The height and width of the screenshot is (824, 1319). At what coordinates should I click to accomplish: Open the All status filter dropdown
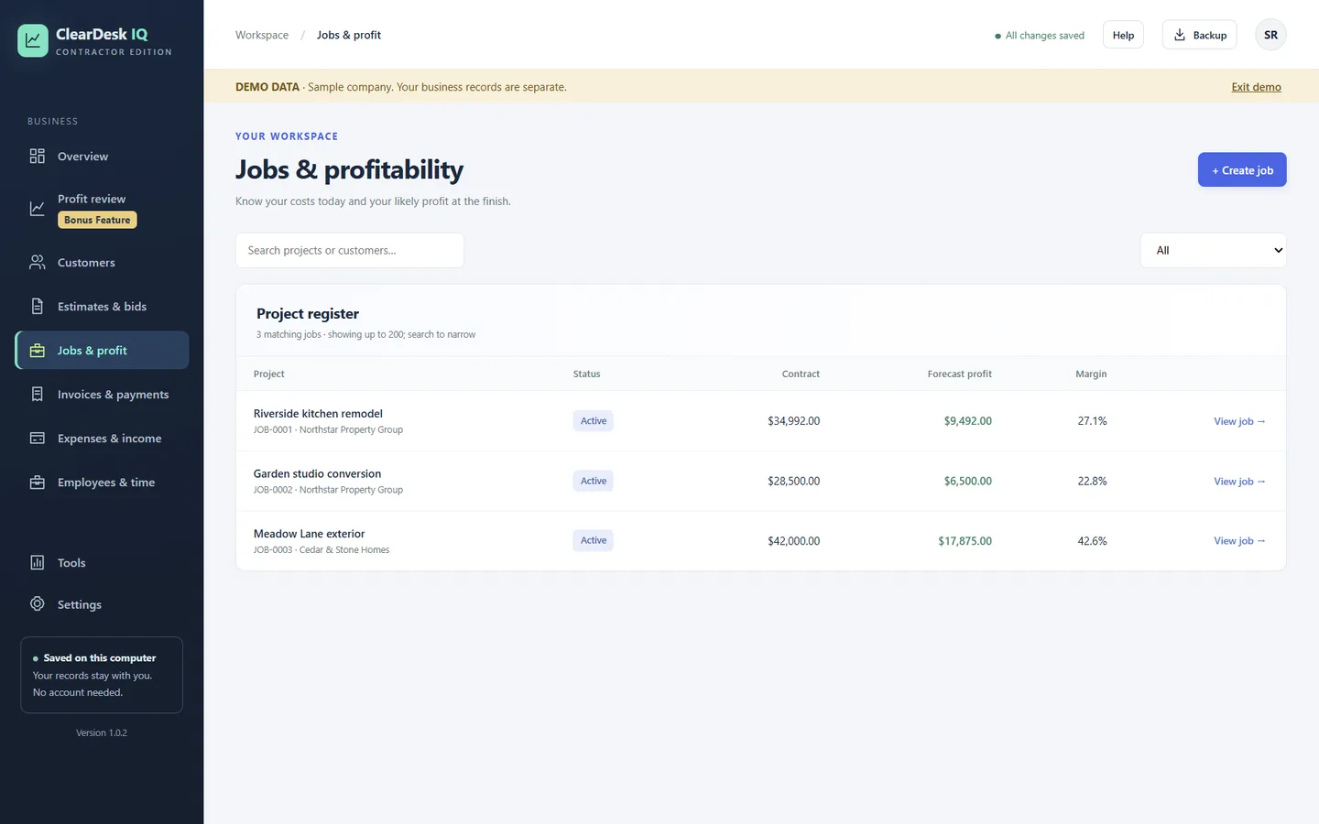click(1214, 250)
